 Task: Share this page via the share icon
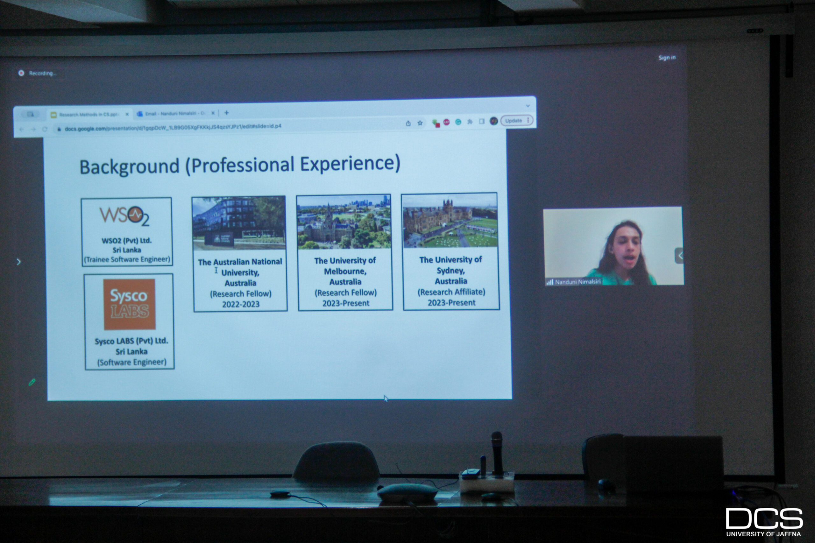408,123
